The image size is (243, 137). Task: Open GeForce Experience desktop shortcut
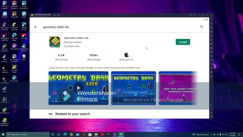5,48
